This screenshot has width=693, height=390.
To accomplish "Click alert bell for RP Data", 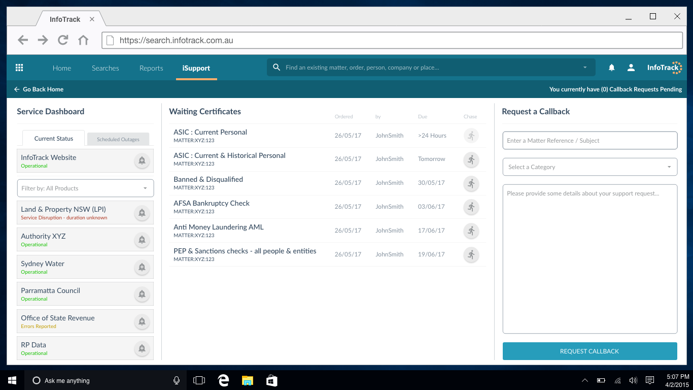I will 142,348.
